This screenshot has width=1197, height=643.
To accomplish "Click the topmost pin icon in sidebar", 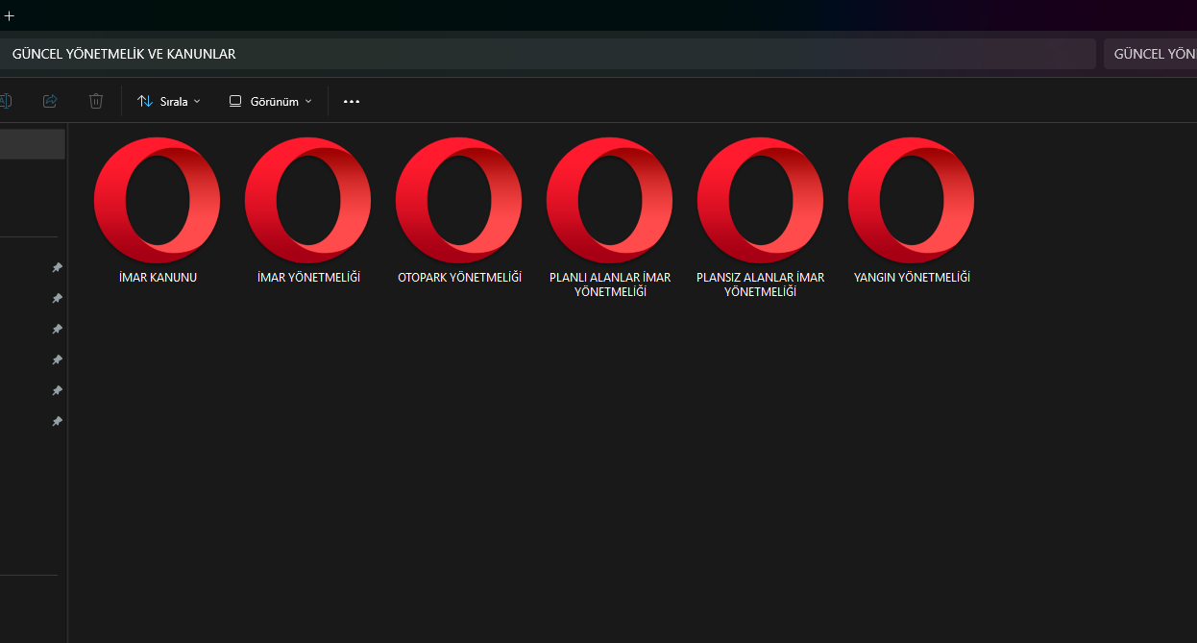I will [x=57, y=267].
